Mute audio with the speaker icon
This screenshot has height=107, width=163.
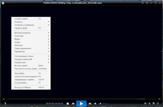95,103
